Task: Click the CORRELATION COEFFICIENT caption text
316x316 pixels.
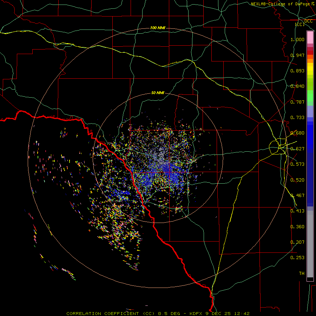Action: click(158, 314)
